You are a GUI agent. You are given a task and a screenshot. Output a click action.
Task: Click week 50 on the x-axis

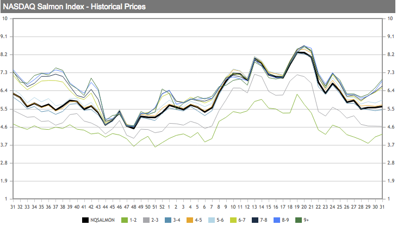tap(147, 207)
